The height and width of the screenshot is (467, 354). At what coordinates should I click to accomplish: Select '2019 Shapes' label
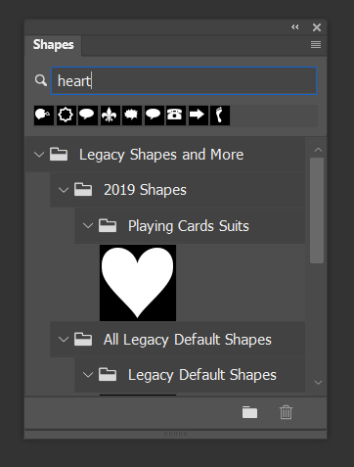(145, 190)
